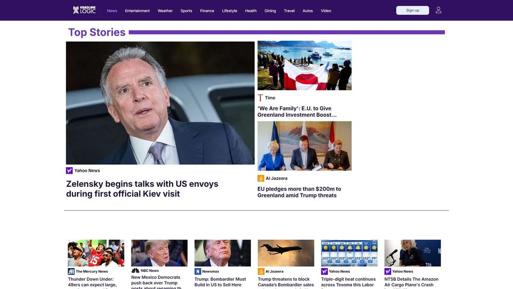The image size is (513, 289).
Task: Open the Zelensky begins talks headline
Action: [142, 189]
